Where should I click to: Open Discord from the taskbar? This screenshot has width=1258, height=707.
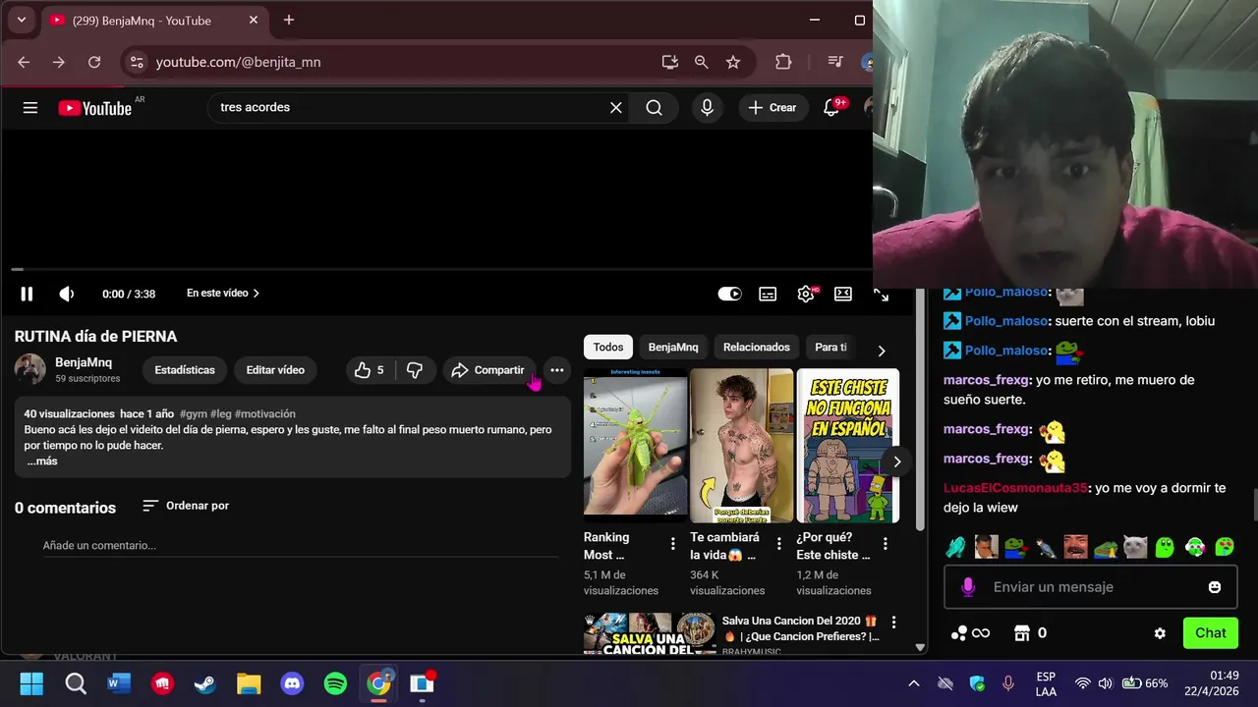(292, 683)
